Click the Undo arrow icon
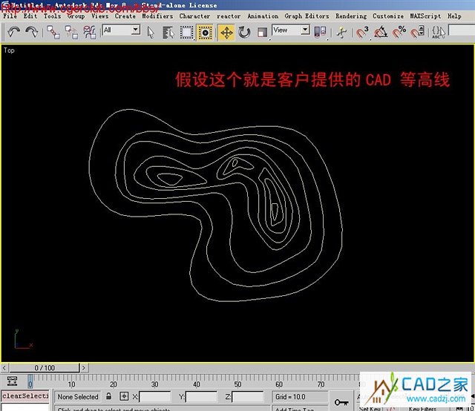The height and width of the screenshot is (411, 475). (13, 31)
